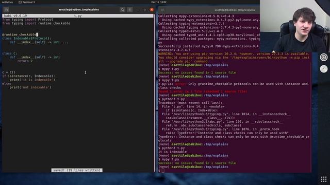
Task: Click the webcam video overlay
Action: pos(295,26)
